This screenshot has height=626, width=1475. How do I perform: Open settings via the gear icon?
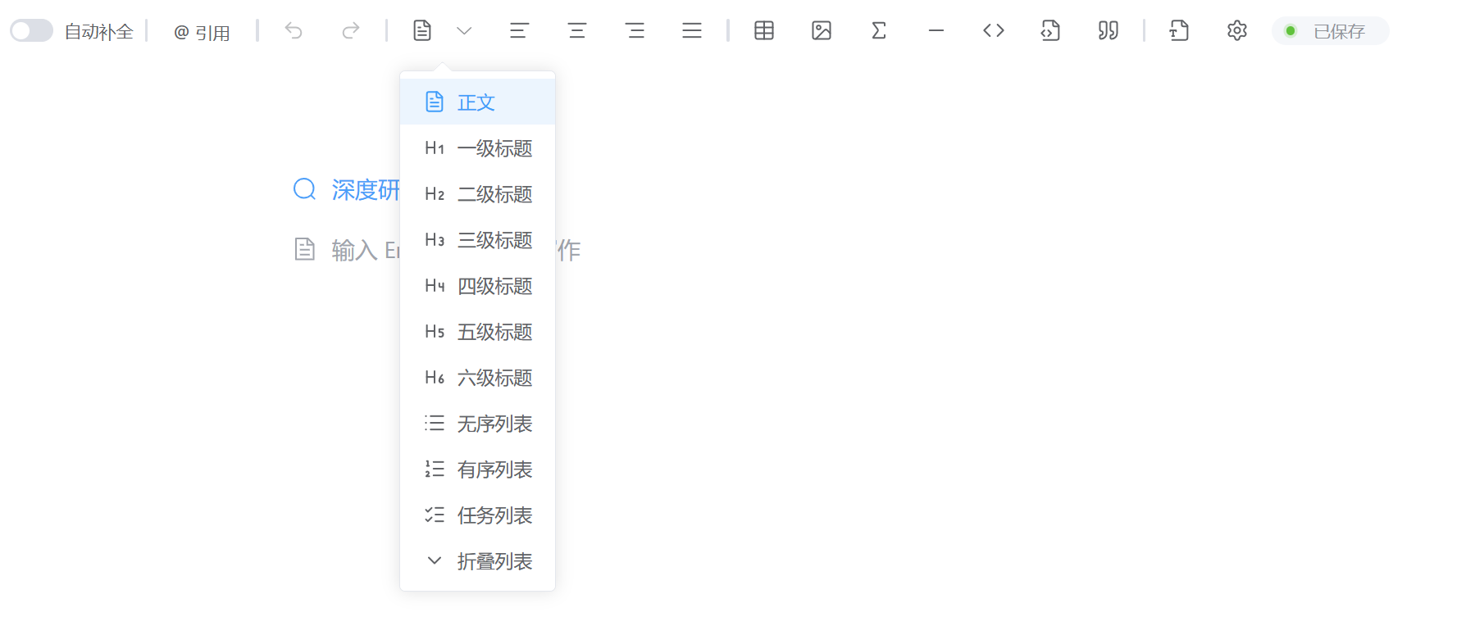pyautogui.click(x=1237, y=31)
